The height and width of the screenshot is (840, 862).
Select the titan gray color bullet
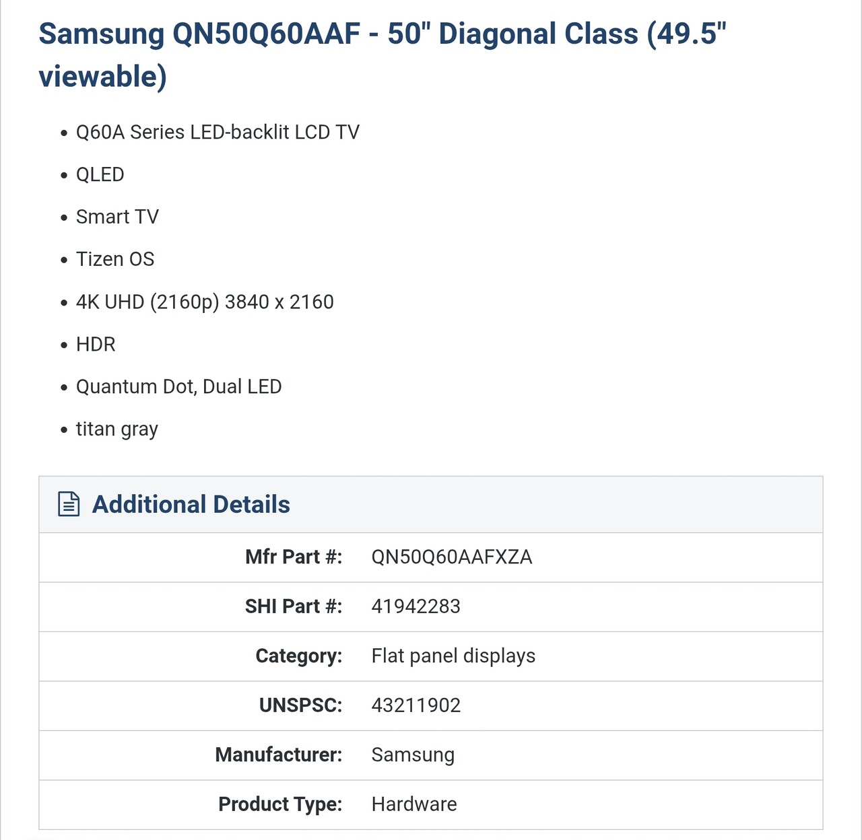tap(117, 429)
